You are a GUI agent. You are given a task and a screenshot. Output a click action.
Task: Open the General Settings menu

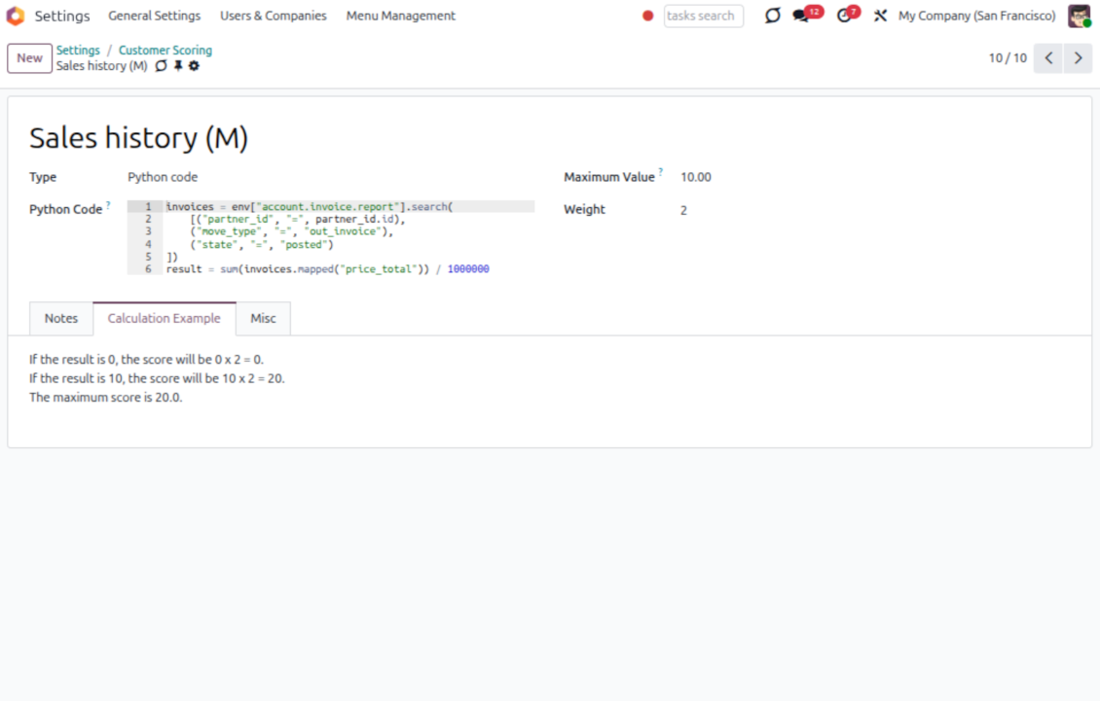(154, 16)
